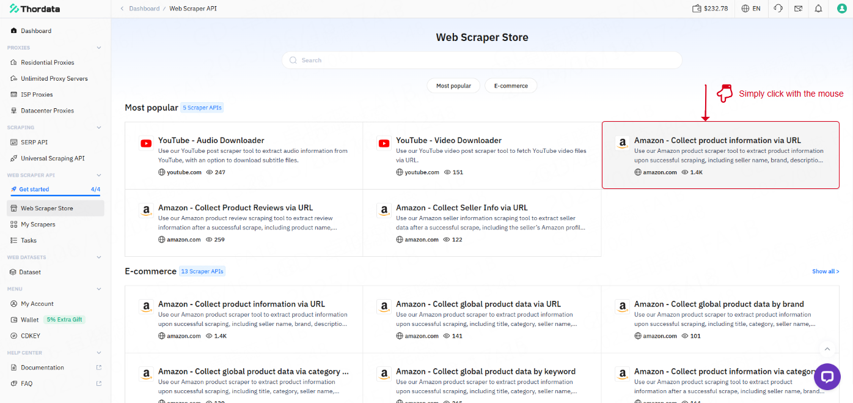Open Amazon - Collect global product data by brand
Viewport: 853px width, 403px height.
tap(720, 319)
